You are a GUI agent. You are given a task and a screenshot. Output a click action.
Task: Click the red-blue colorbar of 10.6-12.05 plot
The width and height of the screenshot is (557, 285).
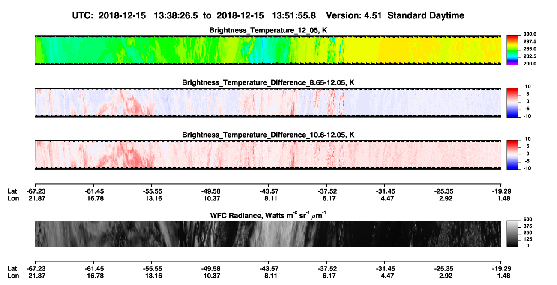[513, 155]
